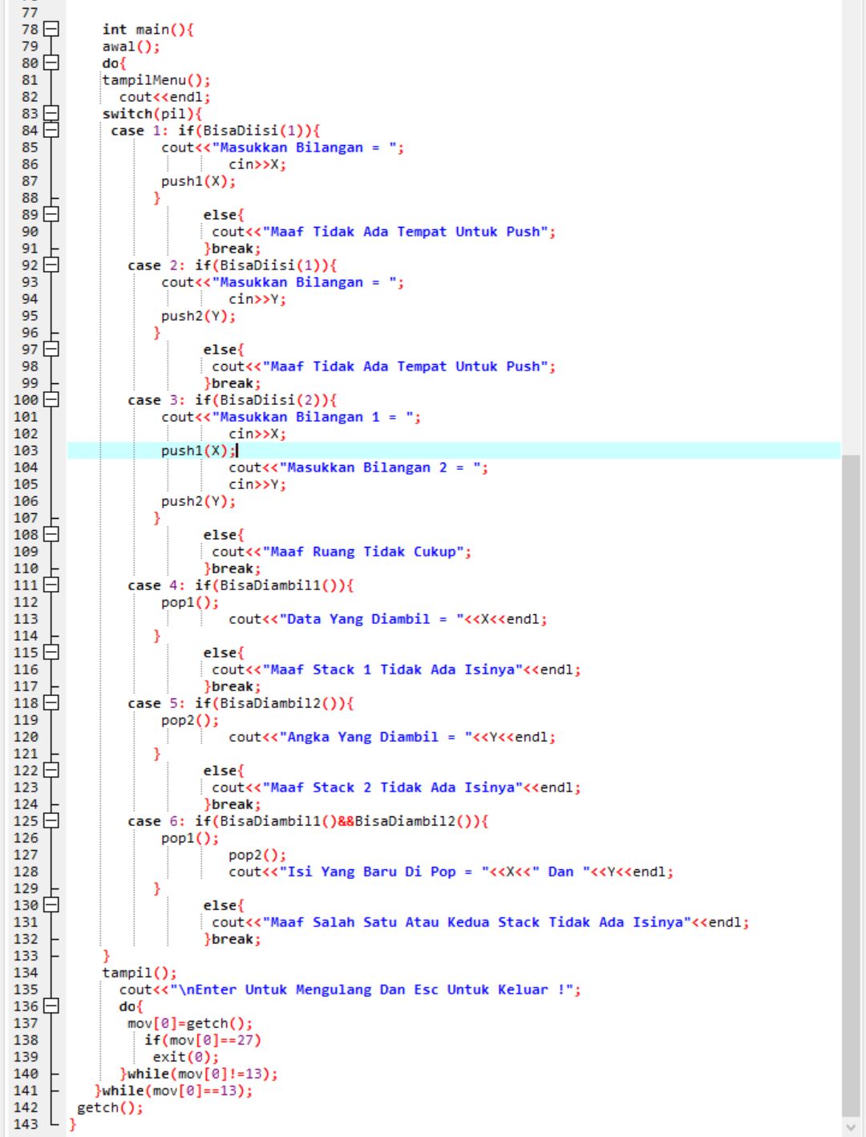Click the 'Data Yang Diambil = ' string
Viewport: 866px width, 1137px height.
coord(371,619)
